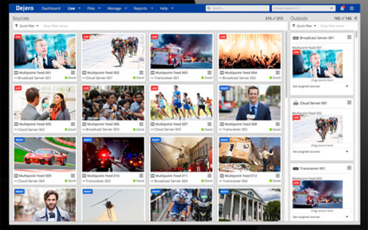The width and height of the screenshot is (368, 230).
Task: Click the Broadcast Server 001 device icon
Action: click(x=296, y=38)
